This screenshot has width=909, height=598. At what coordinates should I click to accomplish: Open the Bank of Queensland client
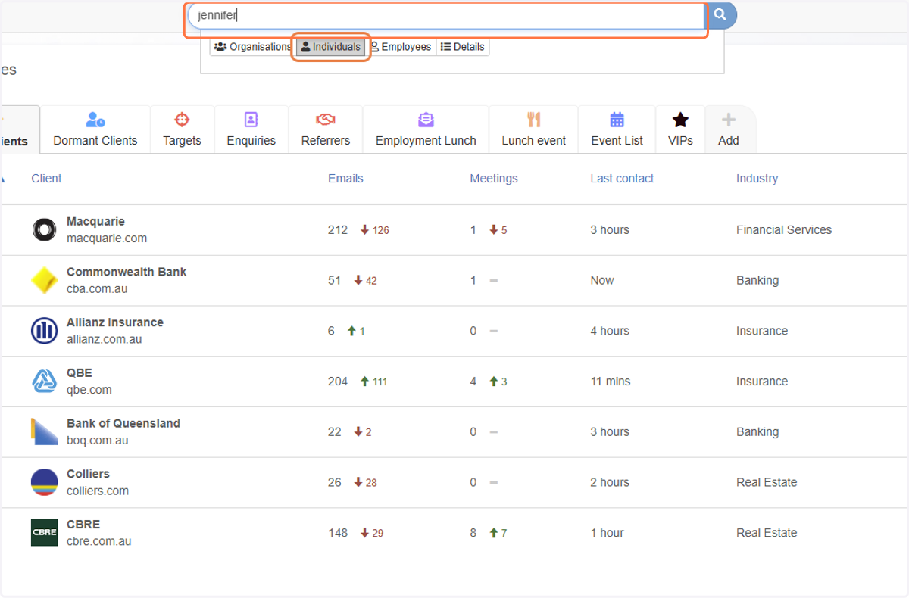[x=123, y=423]
